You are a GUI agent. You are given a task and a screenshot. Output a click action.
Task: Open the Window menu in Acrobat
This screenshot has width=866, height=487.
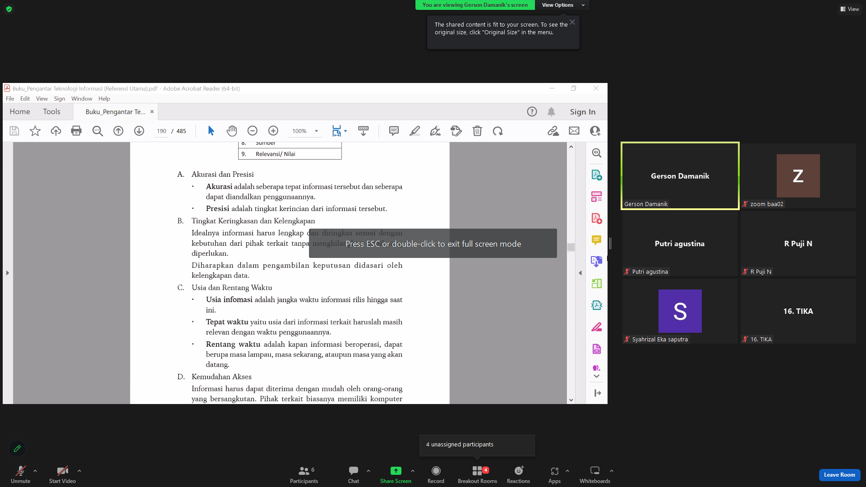click(x=82, y=98)
